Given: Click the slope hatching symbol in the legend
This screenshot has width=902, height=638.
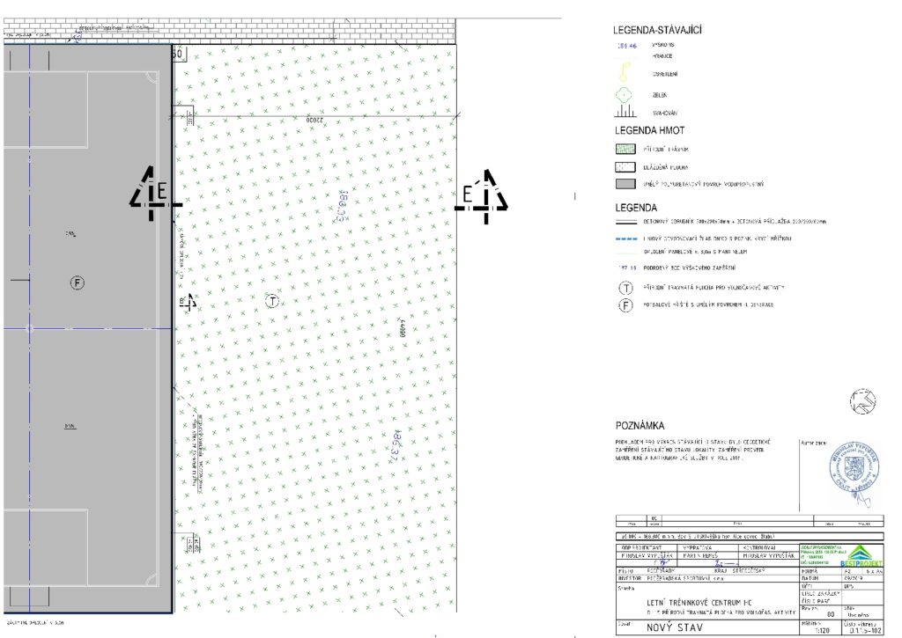Looking at the screenshot, I should click(x=625, y=113).
